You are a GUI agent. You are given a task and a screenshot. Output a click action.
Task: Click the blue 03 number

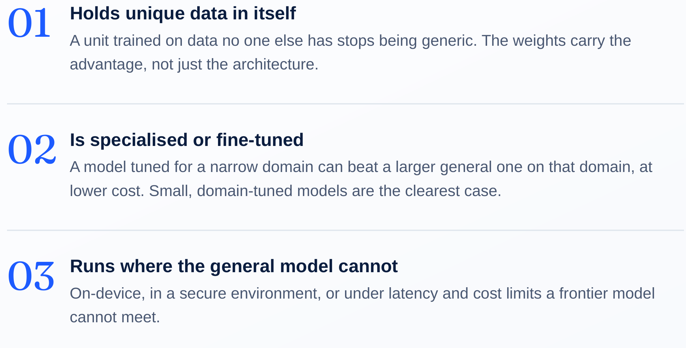[x=31, y=276]
